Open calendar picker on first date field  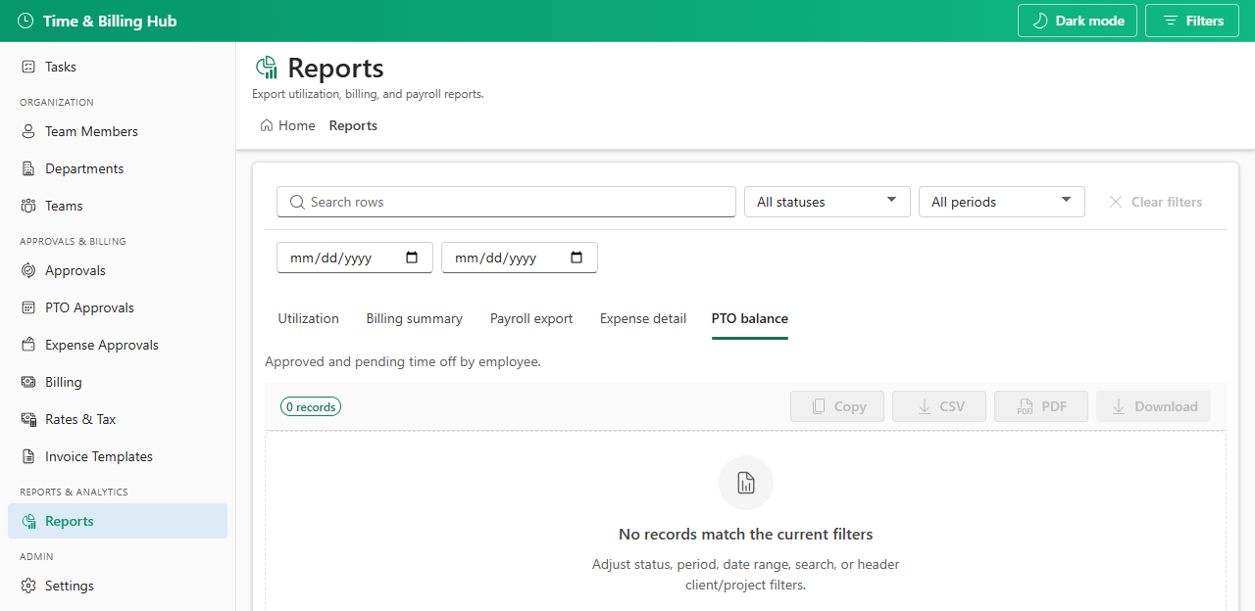coord(412,258)
